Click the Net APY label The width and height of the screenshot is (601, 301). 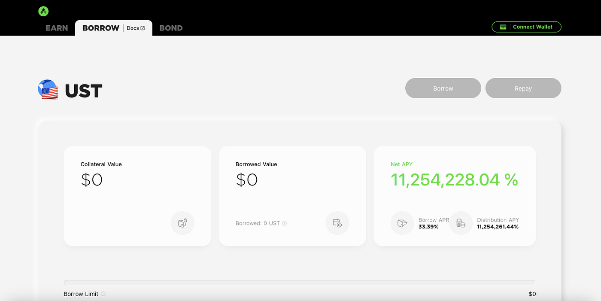click(x=401, y=164)
